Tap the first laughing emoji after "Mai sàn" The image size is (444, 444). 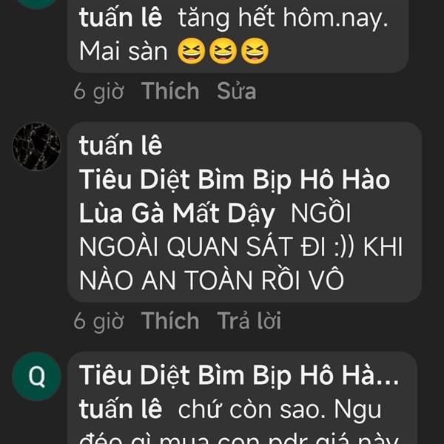(x=192, y=51)
